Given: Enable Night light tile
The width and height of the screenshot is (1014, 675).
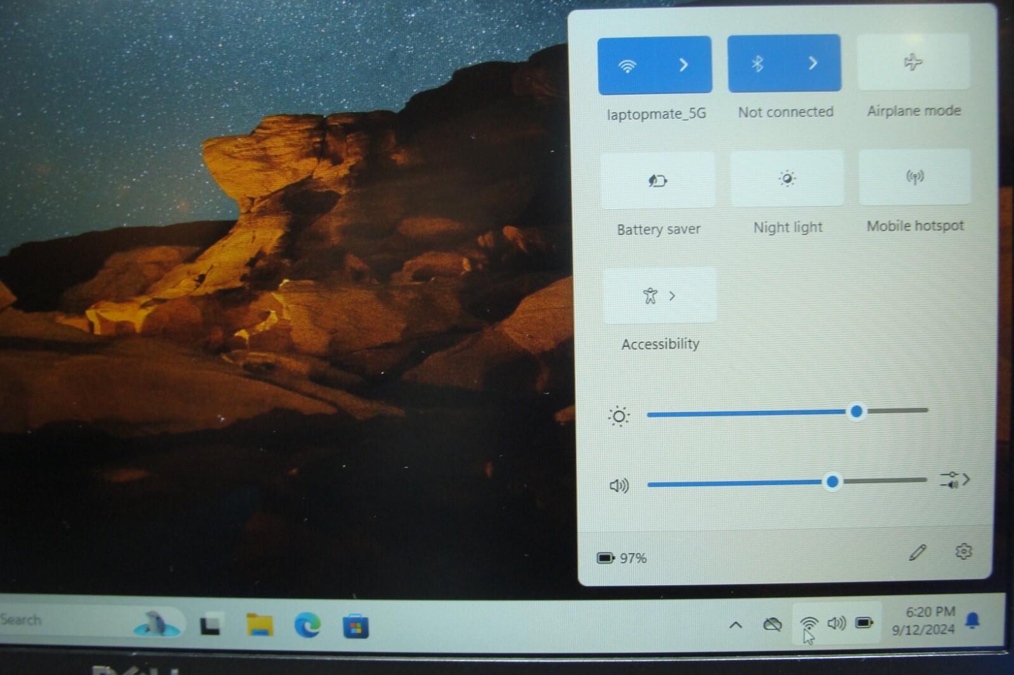Looking at the screenshot, I should tap(787, 179).
